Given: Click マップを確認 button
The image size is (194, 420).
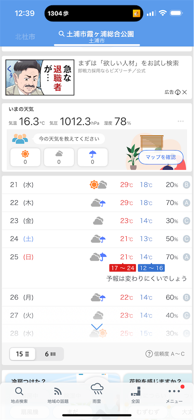Looking at the screenshot, I should click(161, 157).
